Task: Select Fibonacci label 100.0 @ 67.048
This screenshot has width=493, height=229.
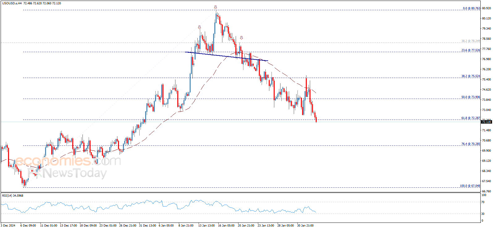Action: [470, 186]
